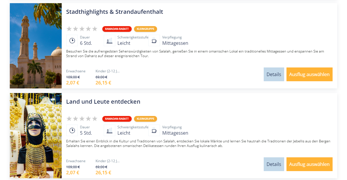347x180 pixels.
Task: Open Details for Land und Leute entdecken
Action: click(x=274, y=164)
